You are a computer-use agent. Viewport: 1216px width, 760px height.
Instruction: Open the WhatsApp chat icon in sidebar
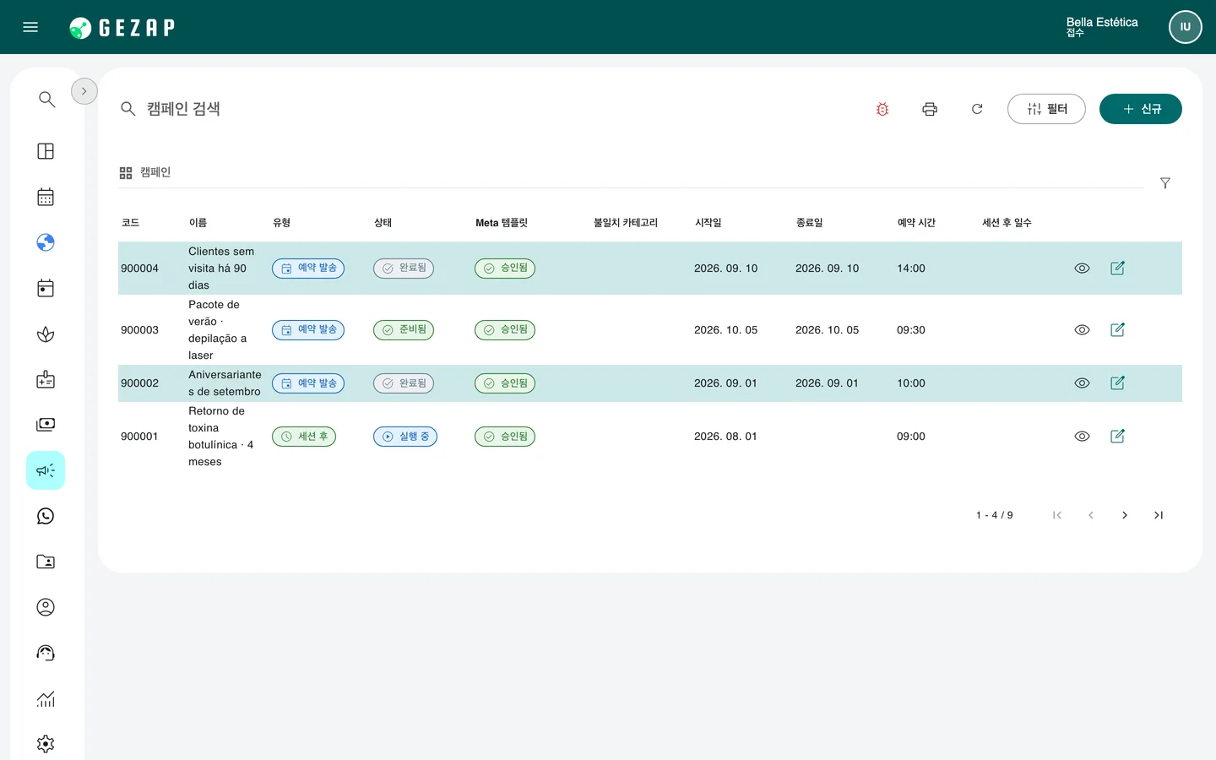pos(46,516)
